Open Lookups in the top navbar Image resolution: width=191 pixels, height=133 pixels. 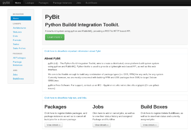(x=30, y=3)
